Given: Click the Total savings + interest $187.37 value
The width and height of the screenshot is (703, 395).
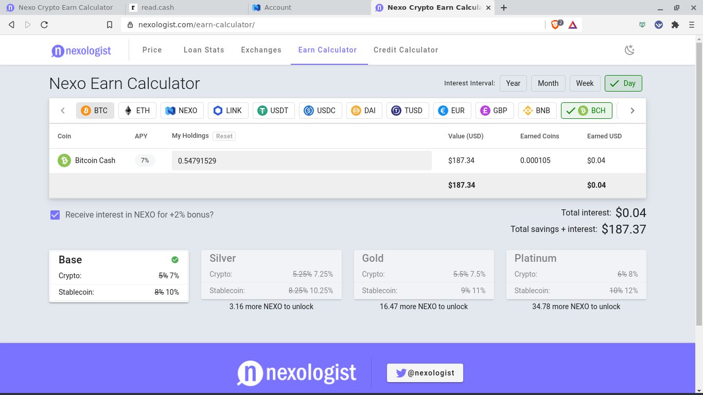Looking at the screenshot, I should (x=624, y=229).
